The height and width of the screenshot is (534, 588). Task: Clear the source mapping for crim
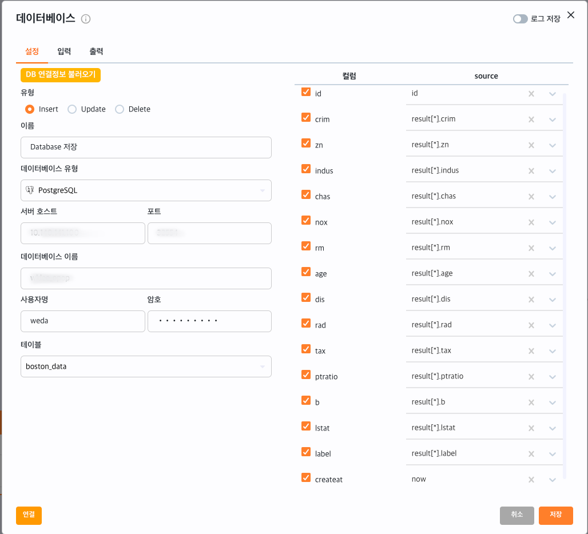pos(531,119)
